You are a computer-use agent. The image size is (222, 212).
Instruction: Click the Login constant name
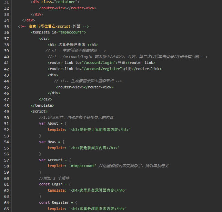(x=57, y=184)
